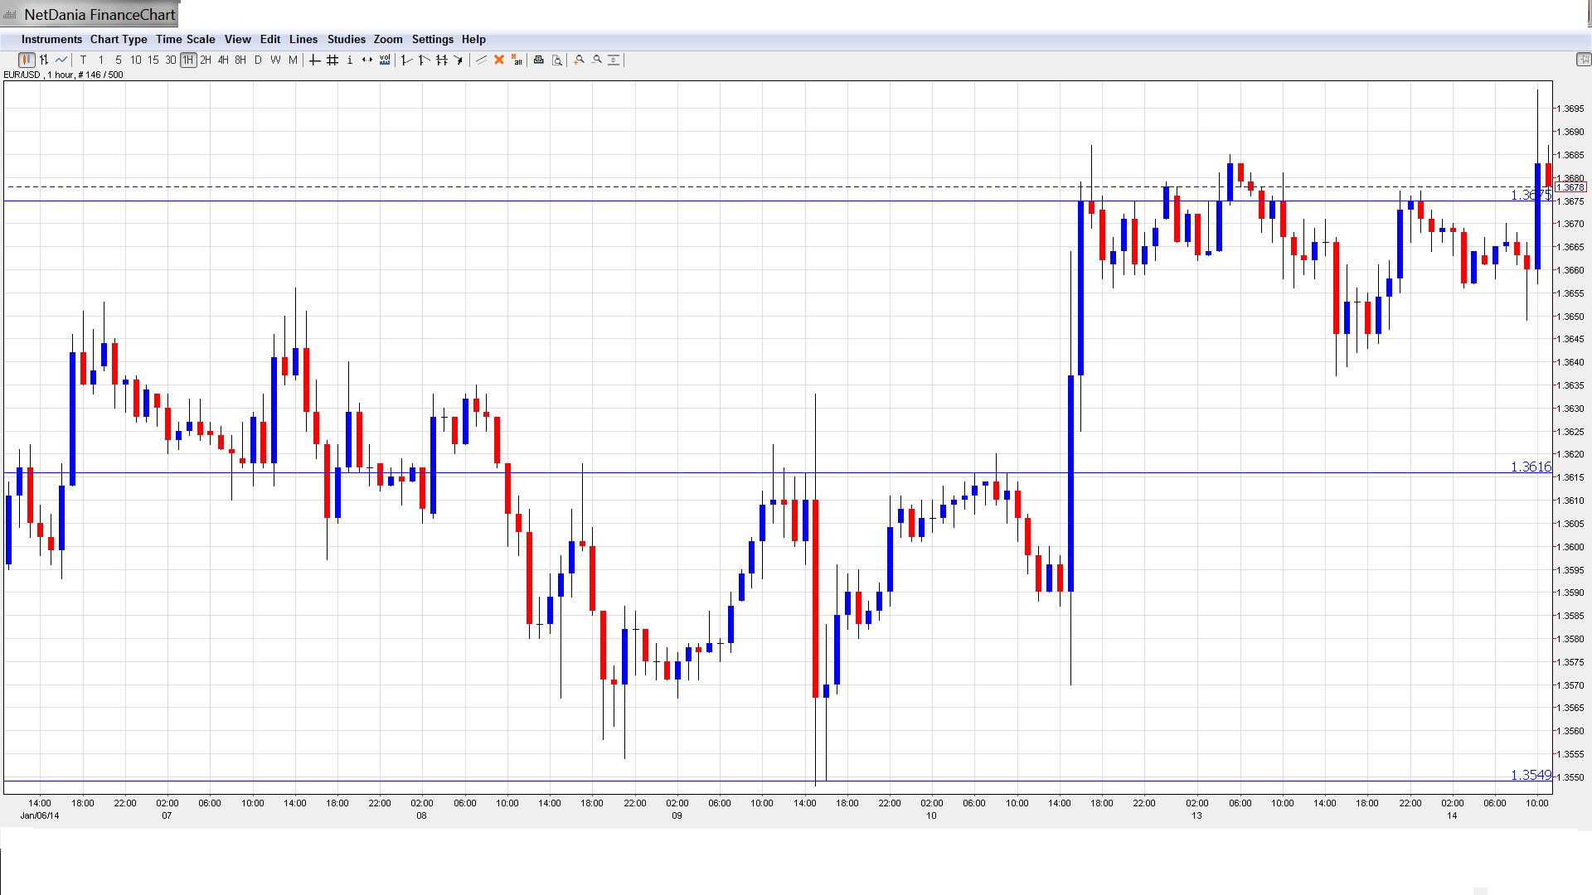The height and width of the screenshot is (895, 1592).
Task: Switch to line chart type icon
Action: coord(61,60)
